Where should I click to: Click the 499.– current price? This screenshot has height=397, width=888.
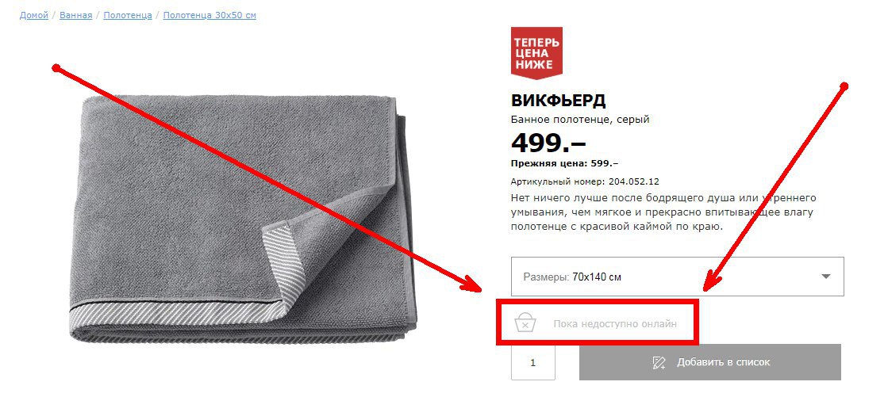pyautogui.click(x=548, y=143)
